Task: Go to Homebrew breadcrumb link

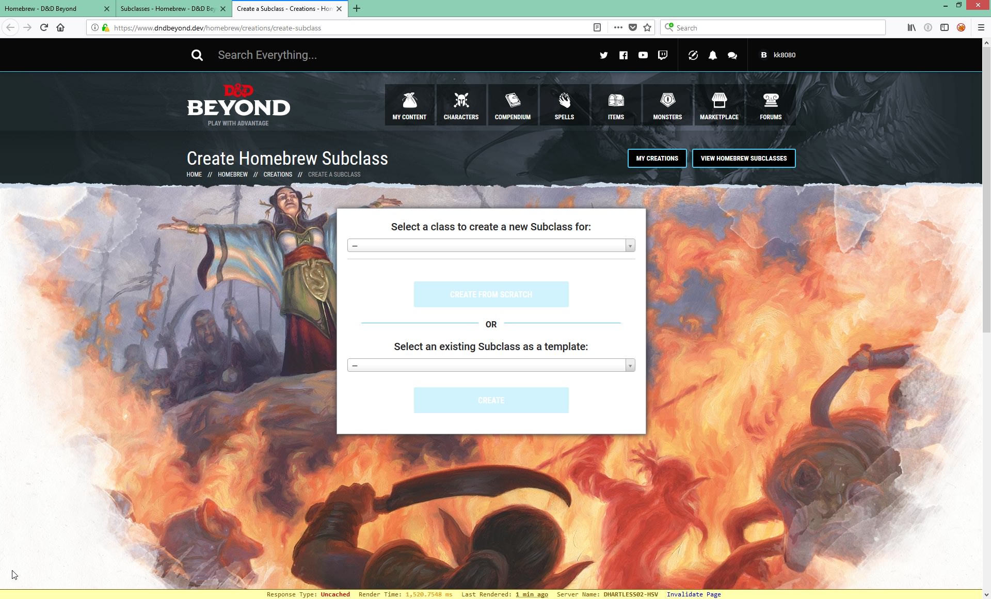Action: coord(233,175)
